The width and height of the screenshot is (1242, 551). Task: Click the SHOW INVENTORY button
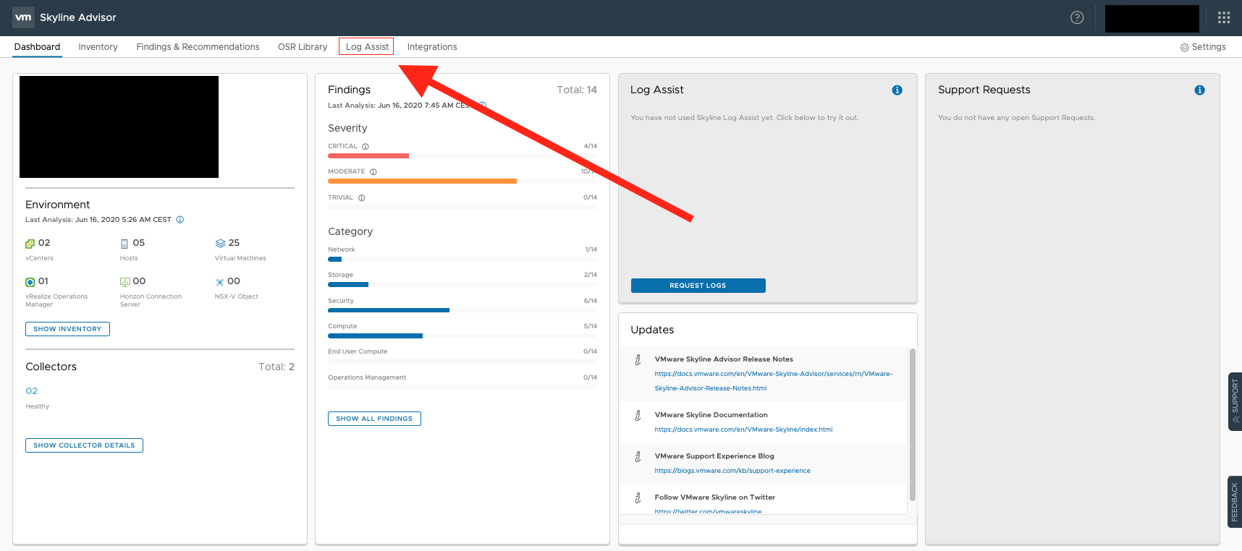pyautogui.click(x=67, y=329)
